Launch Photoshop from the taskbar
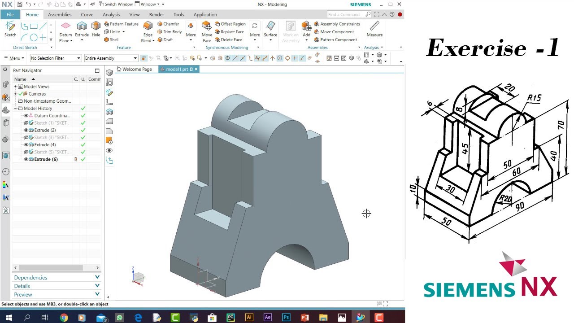 [286, 318]
